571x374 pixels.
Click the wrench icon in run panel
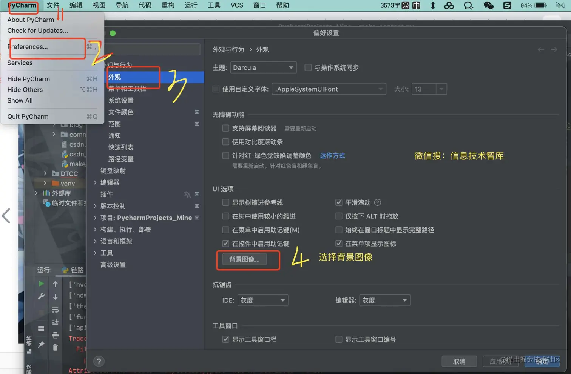41,296
